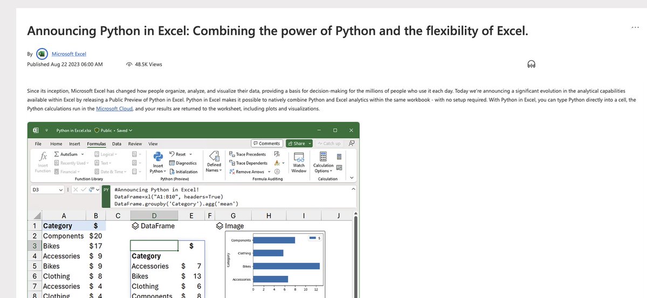Click the Insert Python logo icon
The image size is (647, 298).
[x=158, y=156]
